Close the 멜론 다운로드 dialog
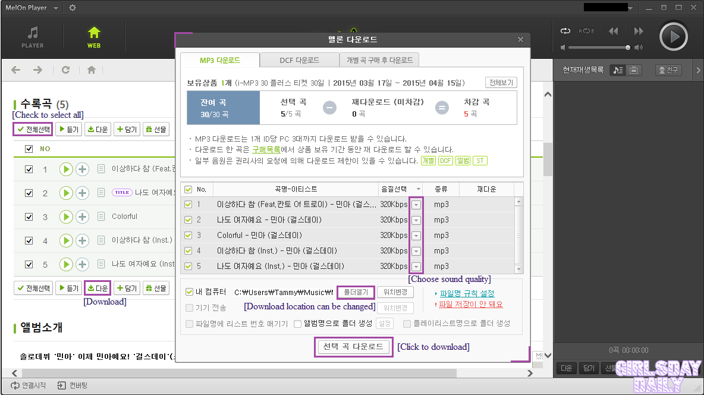Viewport: 704px width, 395px height. [520, 39]
